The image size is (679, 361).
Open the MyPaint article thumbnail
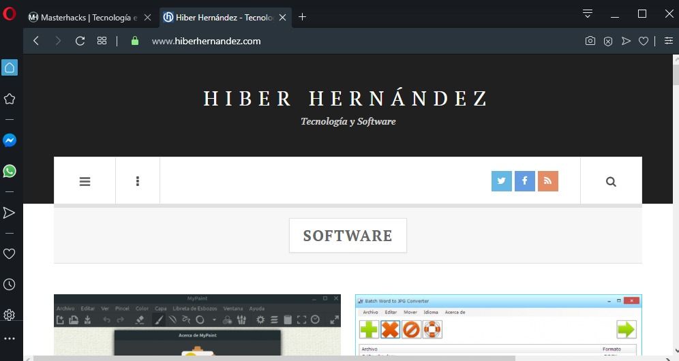tap(197, 325)
